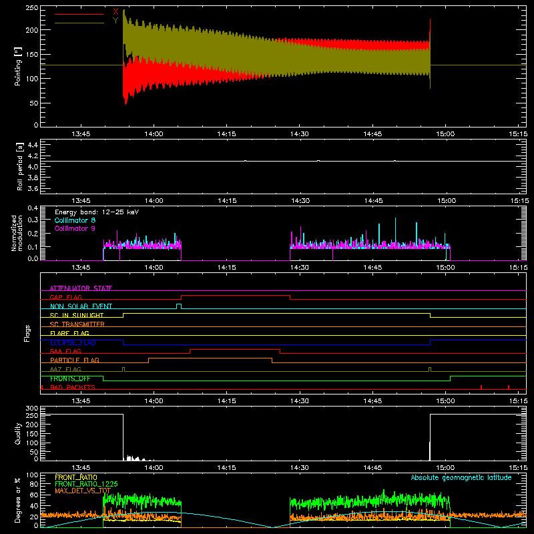
Task: Select the olive Y legend label
Action: (x=115, y=21)
